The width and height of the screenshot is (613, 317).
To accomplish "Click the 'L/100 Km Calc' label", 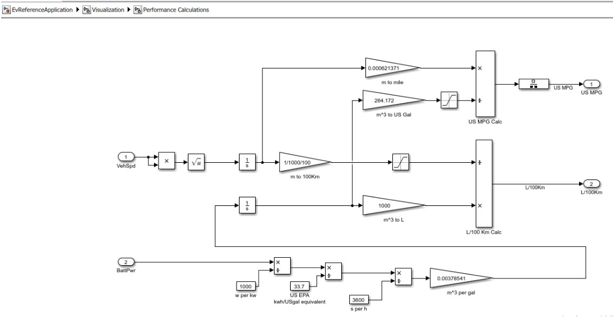I will pos(484,232).
